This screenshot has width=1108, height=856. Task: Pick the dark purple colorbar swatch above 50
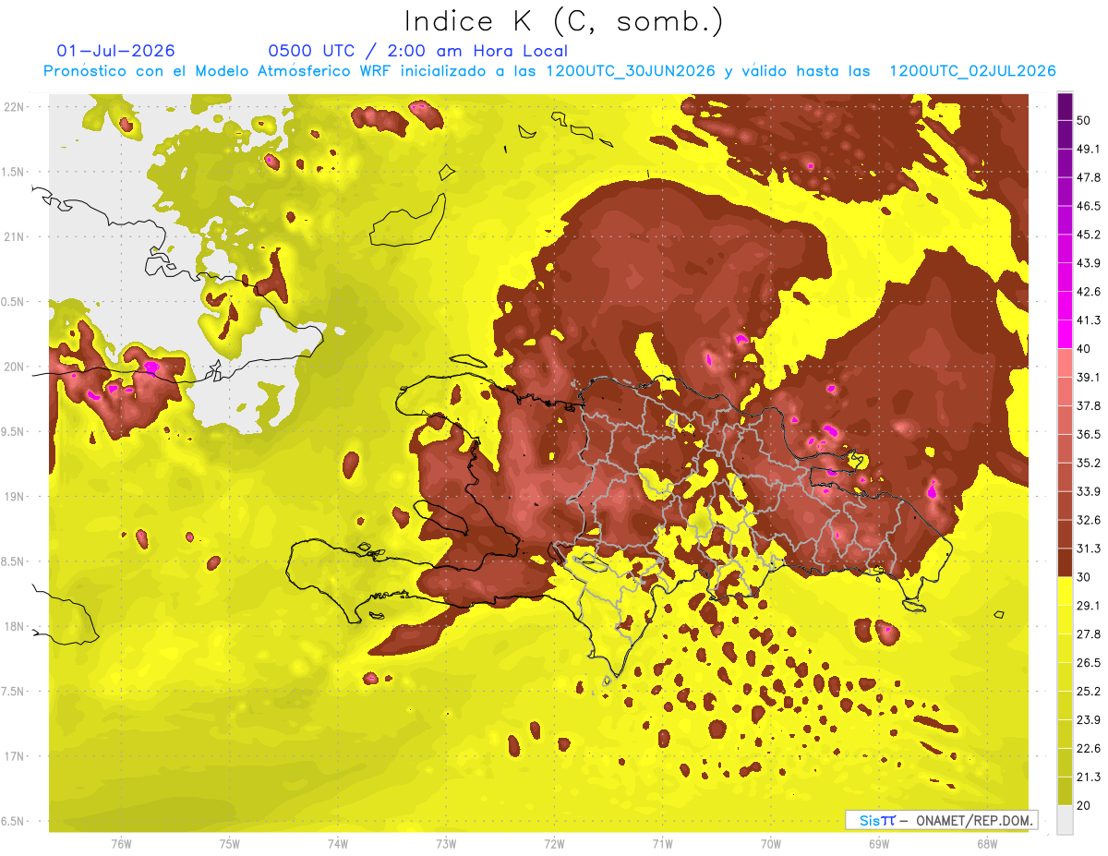pyautogui.click(x=1065, y=107)
